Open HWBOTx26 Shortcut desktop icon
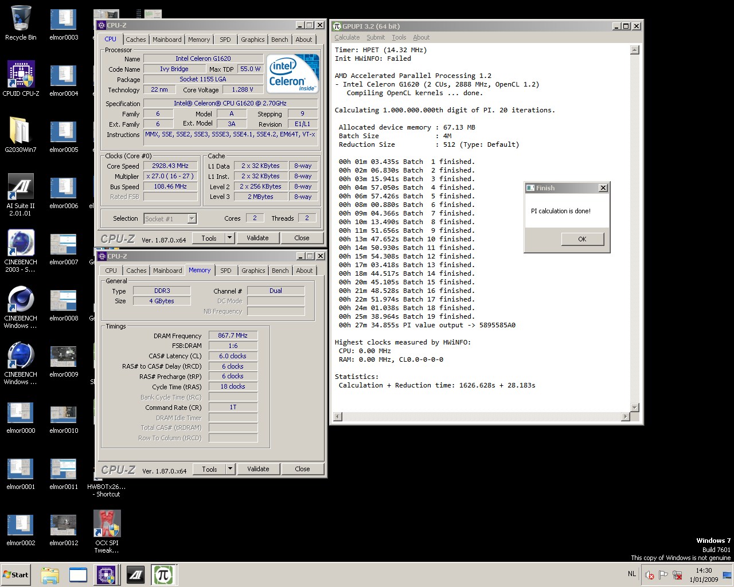The height and width of the screenshot is (587, 734). 107,490
